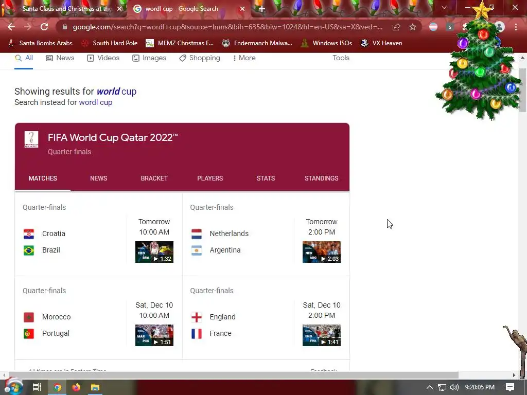Open the tab search dropdown arrow

[x=444, y=7]
